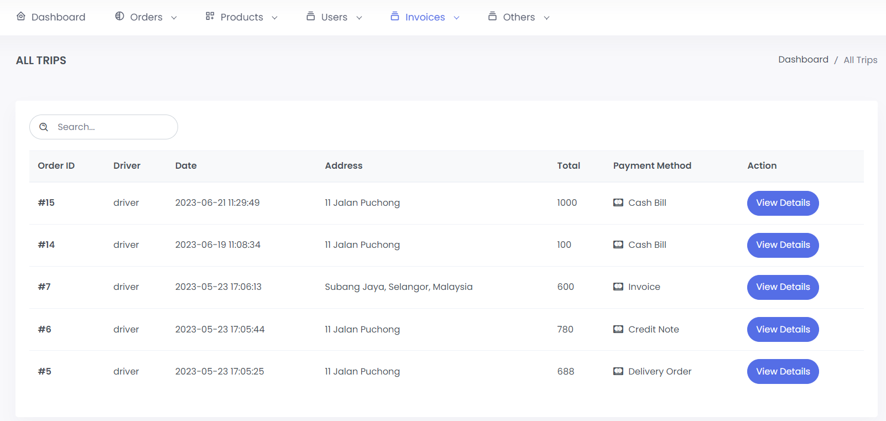Click the search magnifier icon

pos(44,127)
